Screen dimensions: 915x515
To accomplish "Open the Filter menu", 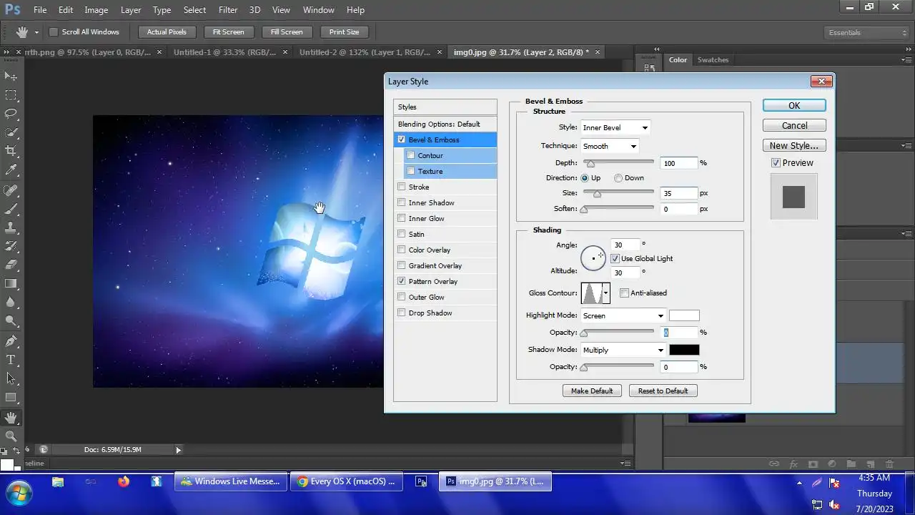I will tap(228, 10).
